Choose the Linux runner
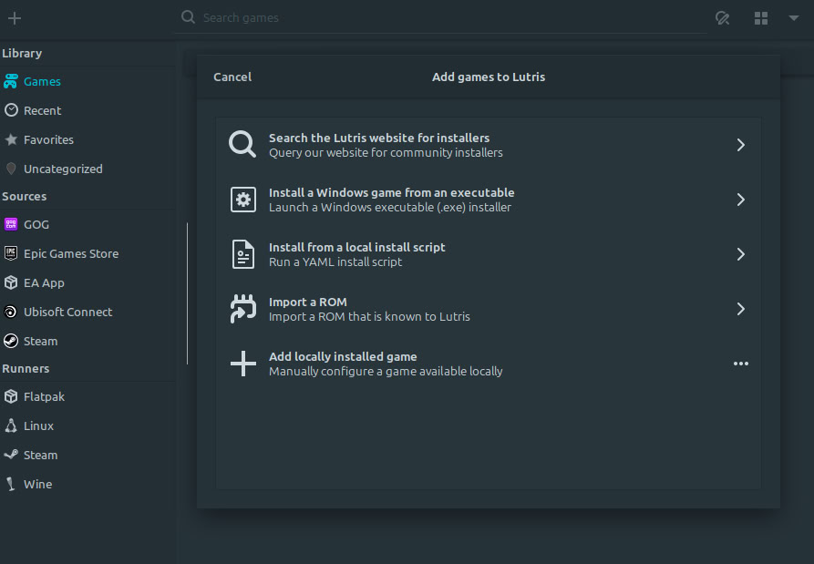 tap(88, 426)
